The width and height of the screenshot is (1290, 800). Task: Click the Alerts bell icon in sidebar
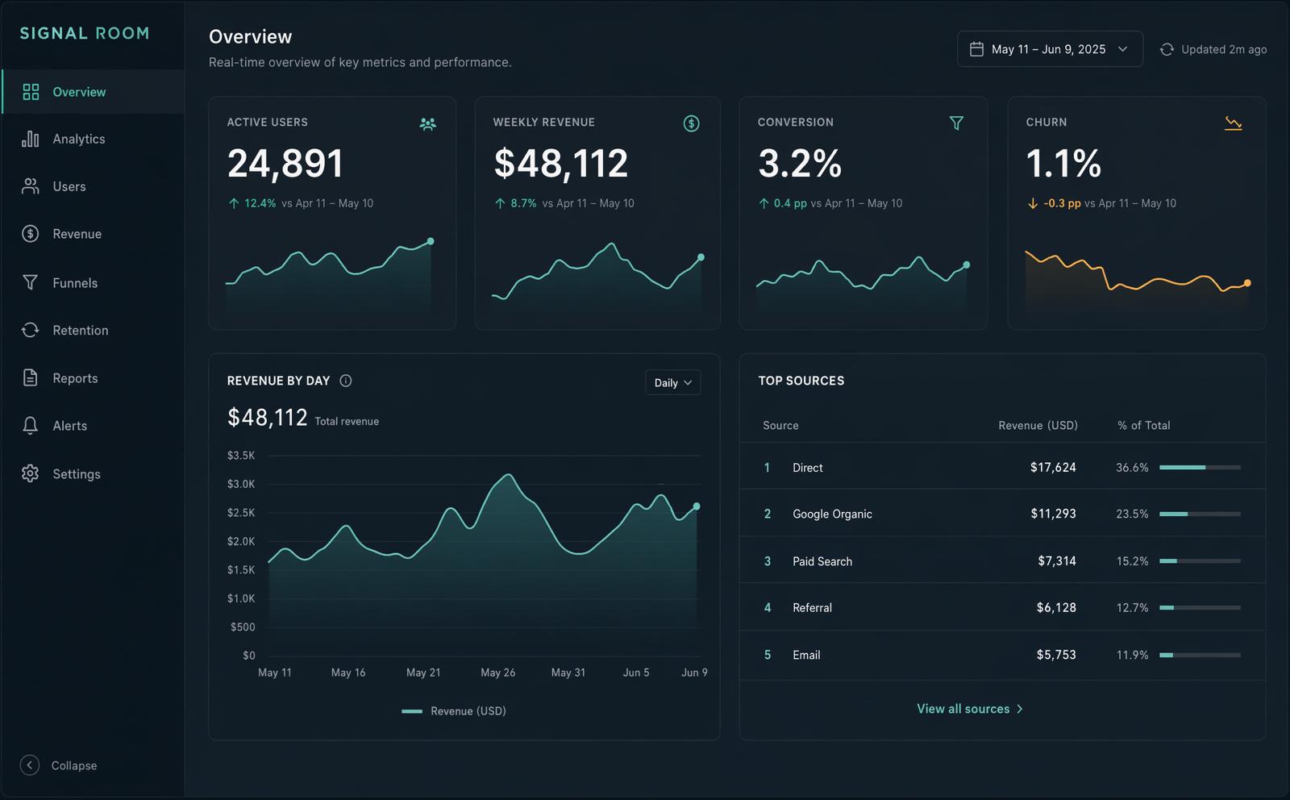[31, 426]
